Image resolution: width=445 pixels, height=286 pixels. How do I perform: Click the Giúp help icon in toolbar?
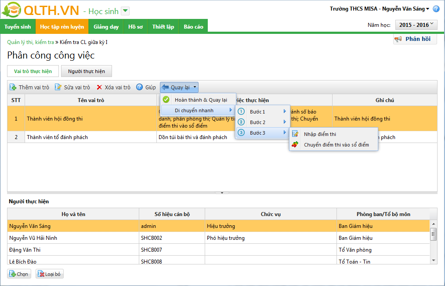click(x=140, y=88)
